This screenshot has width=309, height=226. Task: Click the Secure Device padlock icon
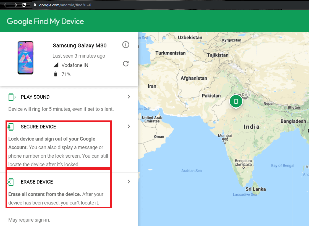(10, 127)
